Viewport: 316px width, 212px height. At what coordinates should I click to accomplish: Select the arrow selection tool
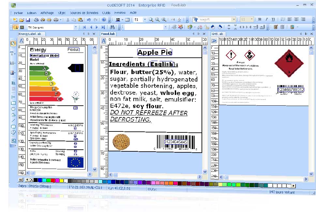click(13, 43)
